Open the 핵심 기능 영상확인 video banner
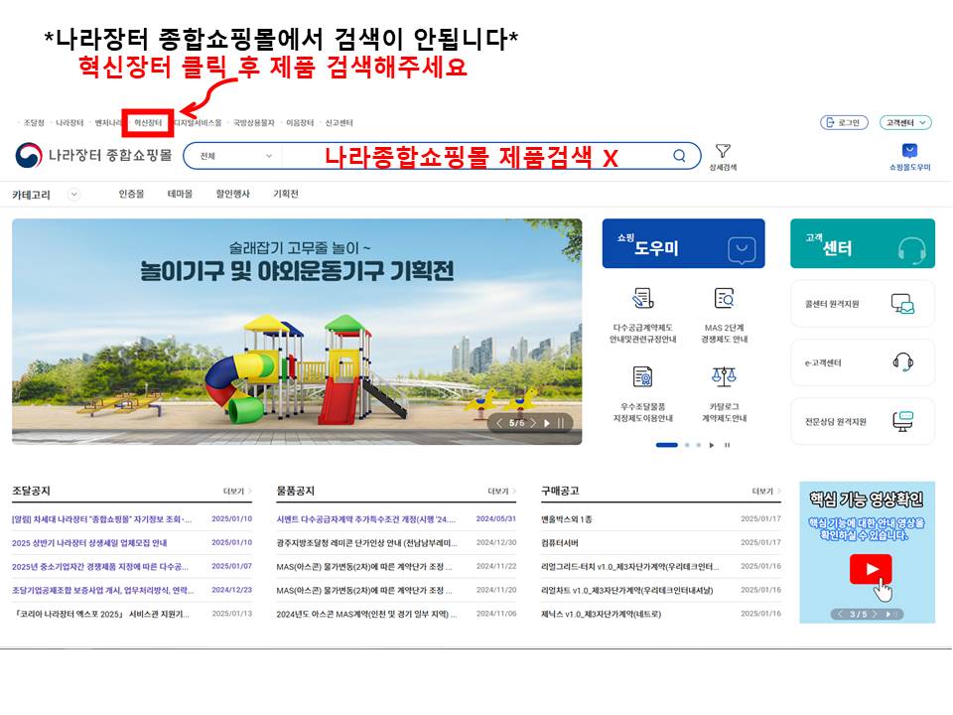 pos(867,553)
